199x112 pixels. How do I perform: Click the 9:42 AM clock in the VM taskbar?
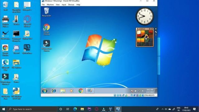point(150,91)
